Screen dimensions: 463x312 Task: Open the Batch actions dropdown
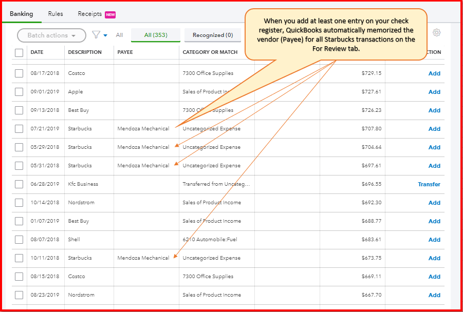[x=52, y=35]
